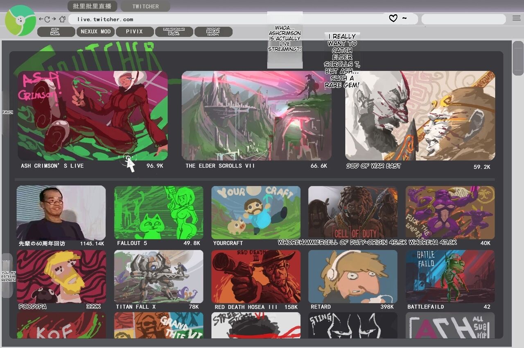Viewport: 524px width, 348px height.
Task: Click the browser back arrow
Action: click(41, 19)
